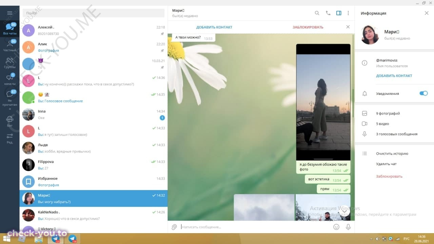Open the second Telegram taskbar icon
The width and height of the screenshot is (434, 244).
point(72,239)
